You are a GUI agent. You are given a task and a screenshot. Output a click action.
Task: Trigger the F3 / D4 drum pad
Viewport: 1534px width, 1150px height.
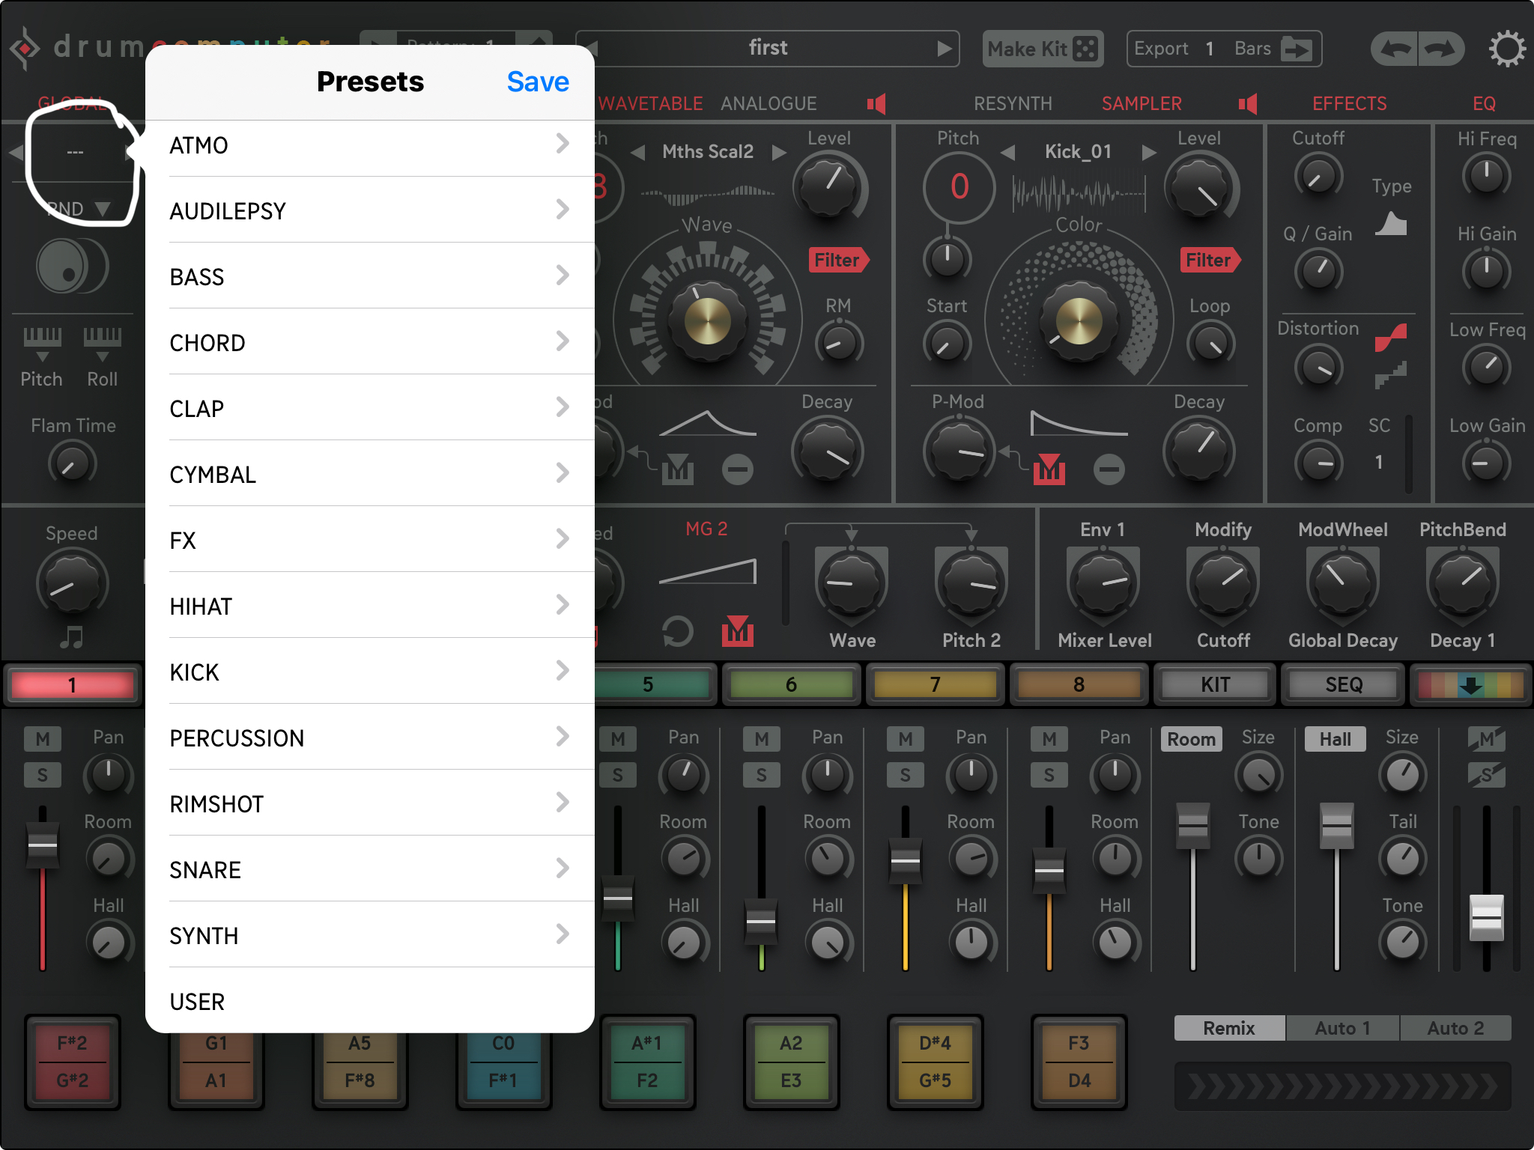[1079, 1062]
